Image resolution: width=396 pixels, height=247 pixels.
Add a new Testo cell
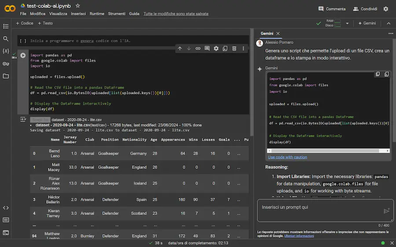click(45, 23)
